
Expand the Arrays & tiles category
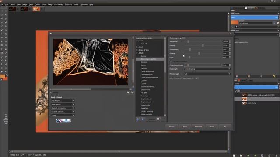pos(137,50)
